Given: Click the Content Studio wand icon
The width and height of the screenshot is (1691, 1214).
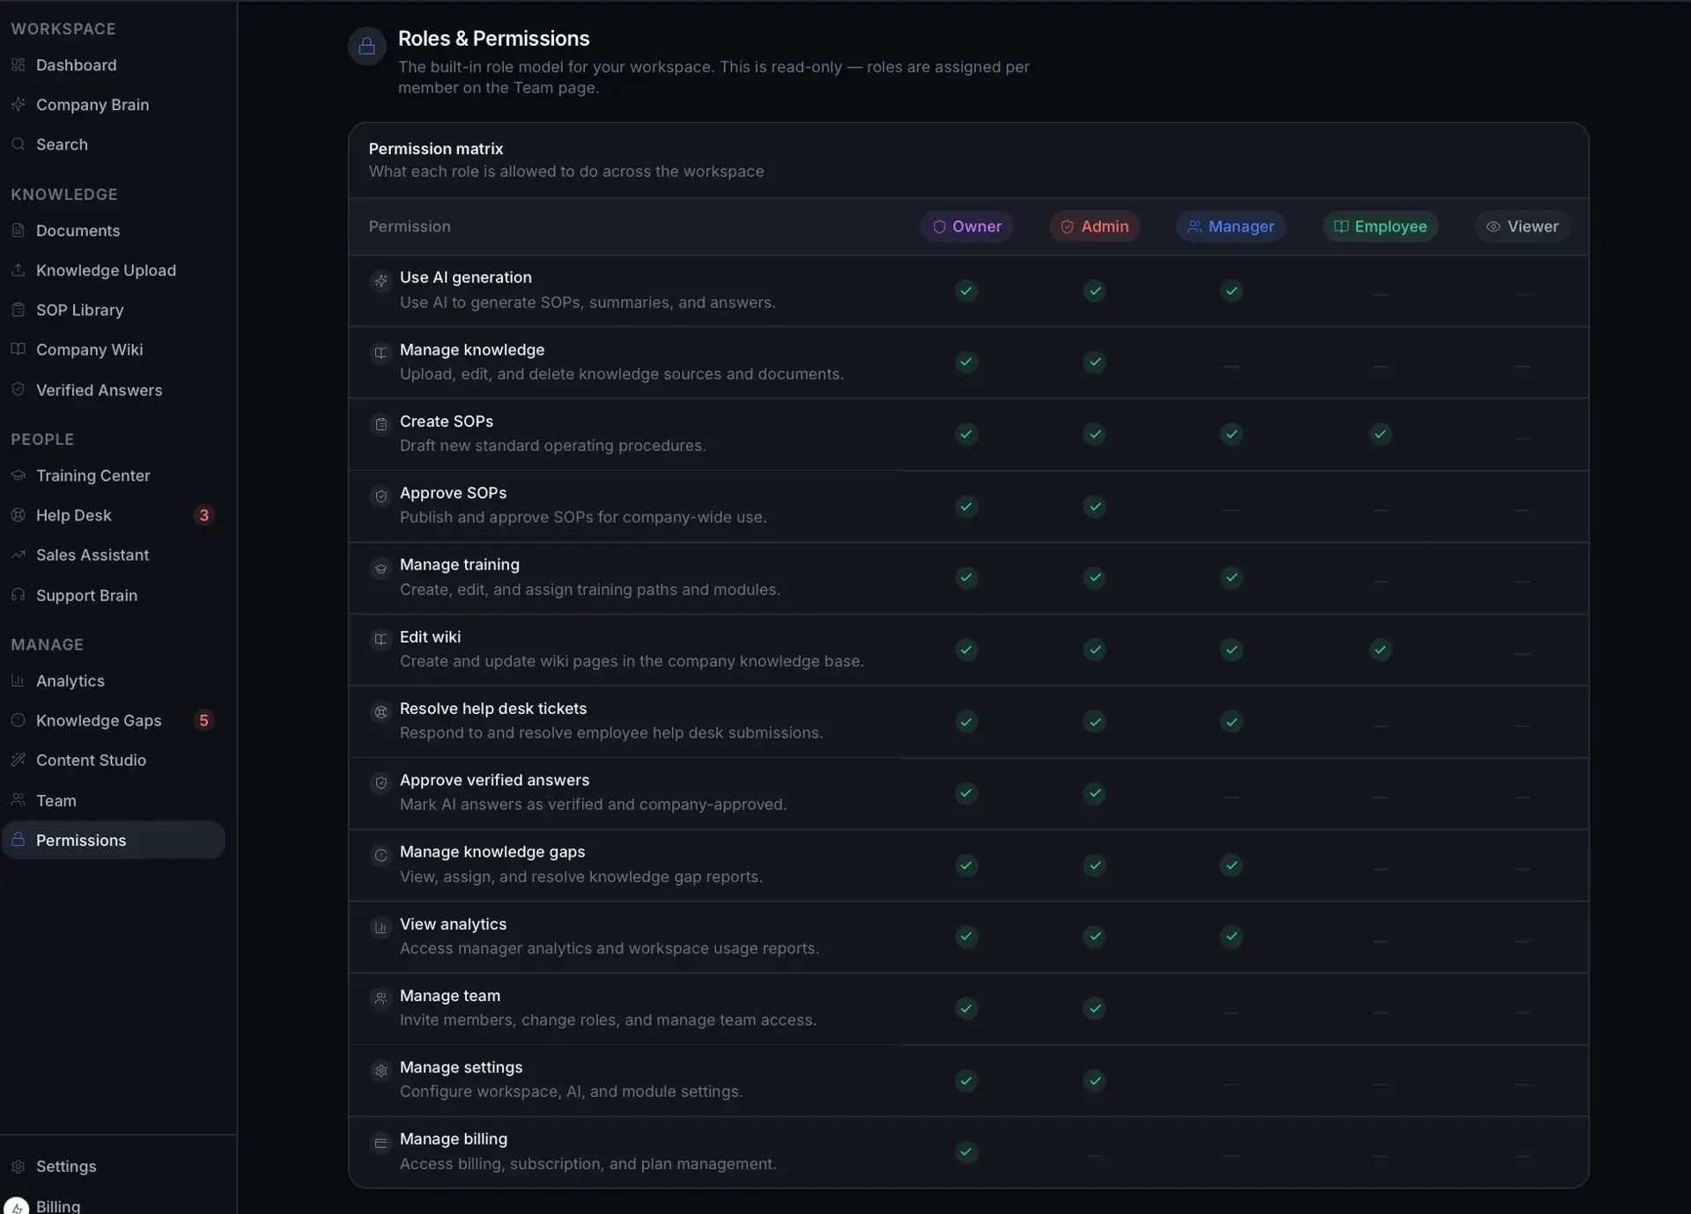Looking at the screenshot, I should (18, 760).
